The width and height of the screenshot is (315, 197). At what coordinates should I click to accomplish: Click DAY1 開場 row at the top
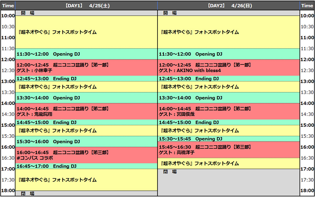coord(86,13)
